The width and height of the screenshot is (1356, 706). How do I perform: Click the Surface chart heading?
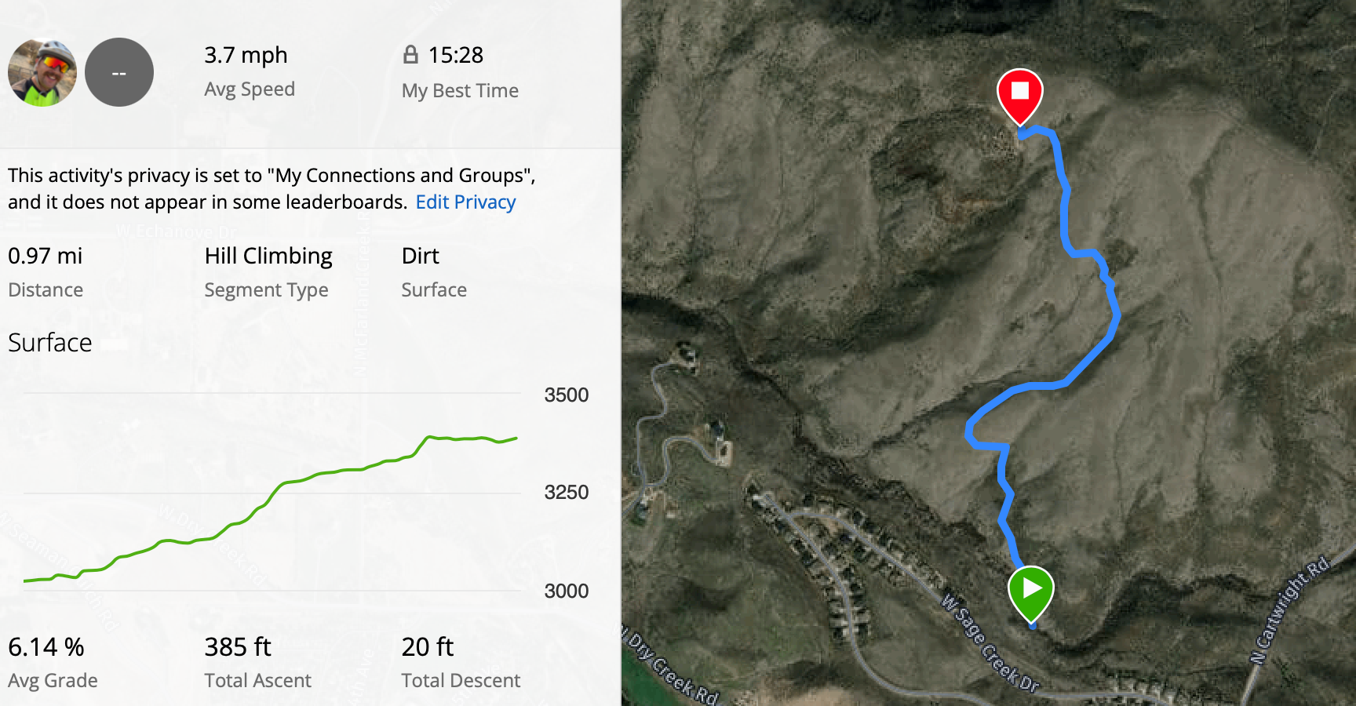(50, 343)
